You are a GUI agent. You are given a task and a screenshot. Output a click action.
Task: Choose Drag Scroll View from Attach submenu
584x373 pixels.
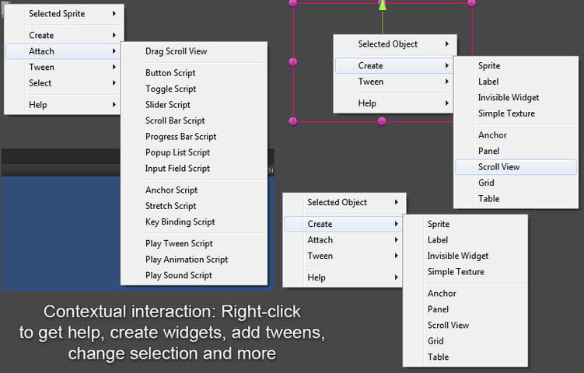click(176, 51)
